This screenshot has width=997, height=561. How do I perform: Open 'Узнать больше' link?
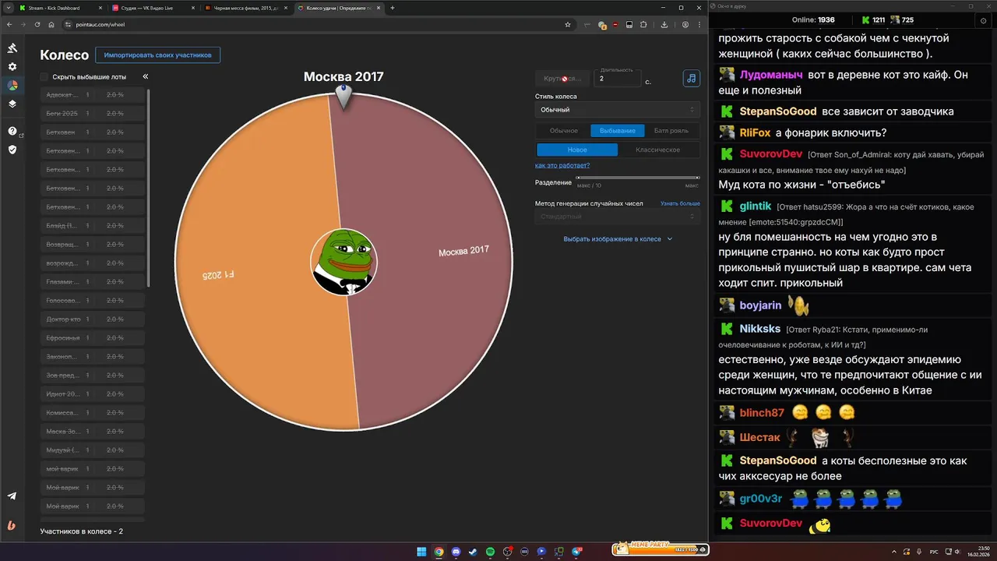tap(680, 203)
